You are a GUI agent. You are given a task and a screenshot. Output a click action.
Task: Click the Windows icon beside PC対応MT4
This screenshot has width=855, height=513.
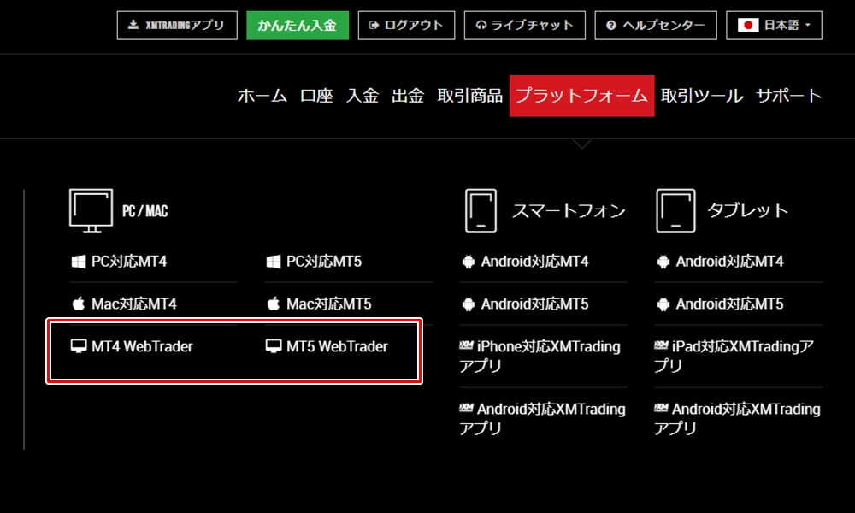click(x=77, y=261)
